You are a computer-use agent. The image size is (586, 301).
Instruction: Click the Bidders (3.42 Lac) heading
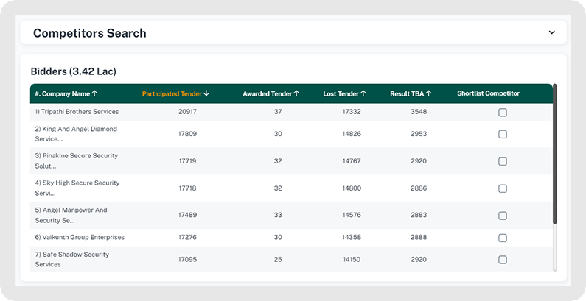[x=74, y=71]
